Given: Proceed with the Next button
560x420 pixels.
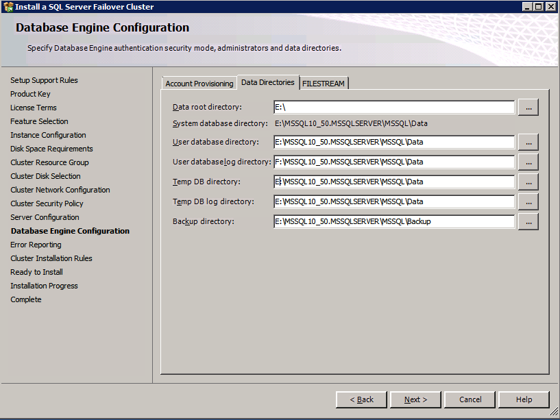Looking at the screenshot, I should pos(415,399).
